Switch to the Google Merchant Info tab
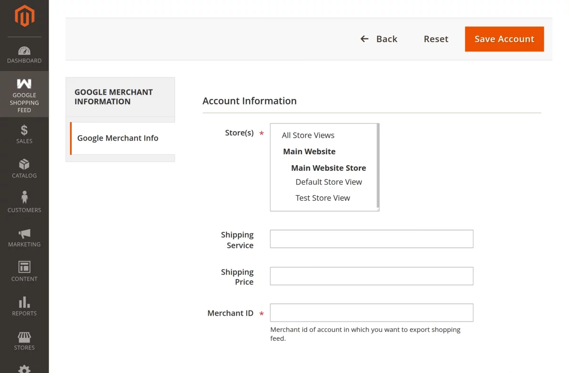The height and width of the screenshot is (373, 569). pos(118,138)
